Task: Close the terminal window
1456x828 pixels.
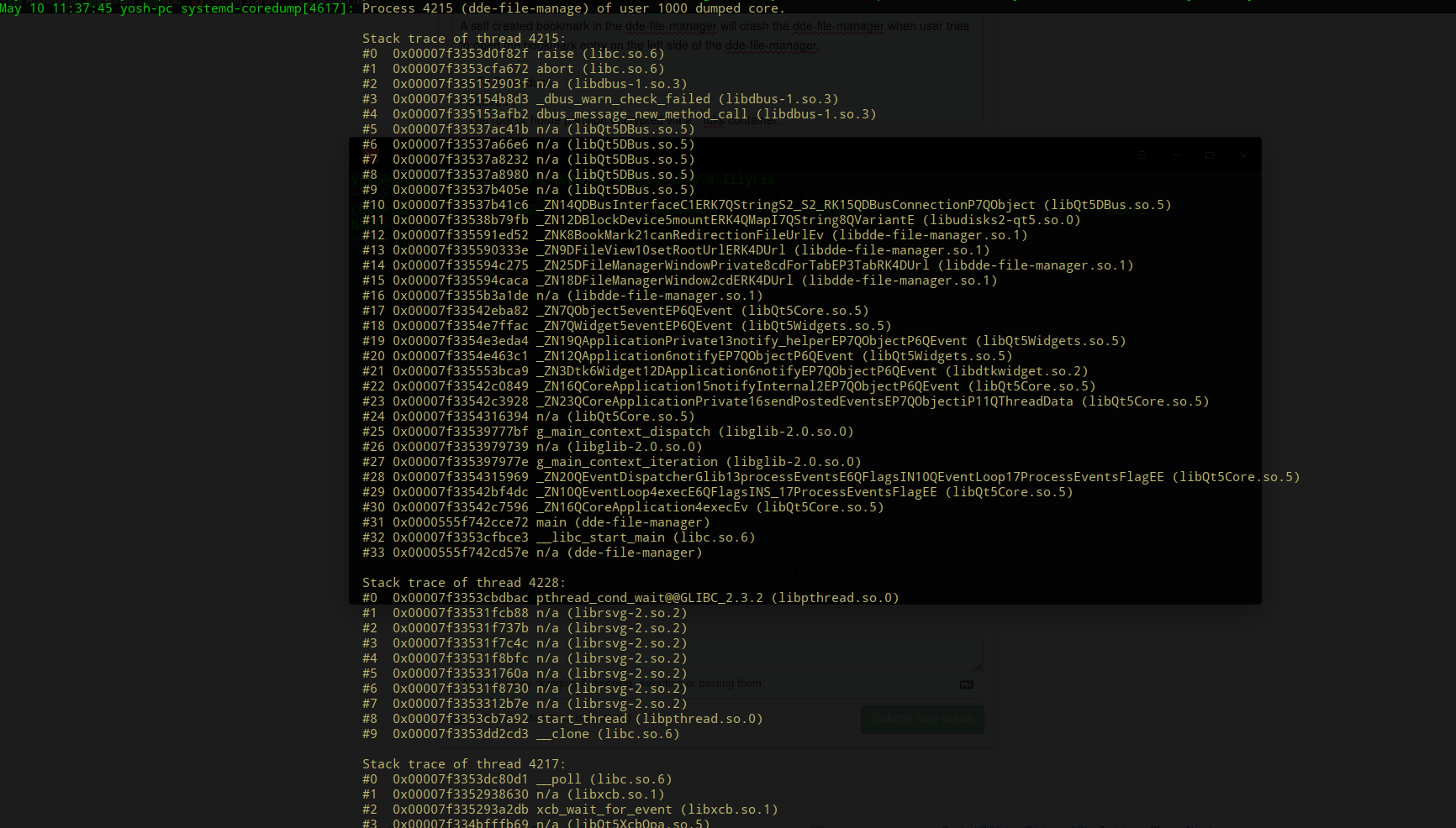Action: tap(1242, 155)
